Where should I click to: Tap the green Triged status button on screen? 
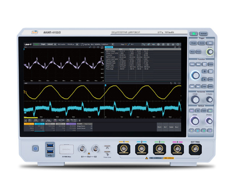pos(36,45)
